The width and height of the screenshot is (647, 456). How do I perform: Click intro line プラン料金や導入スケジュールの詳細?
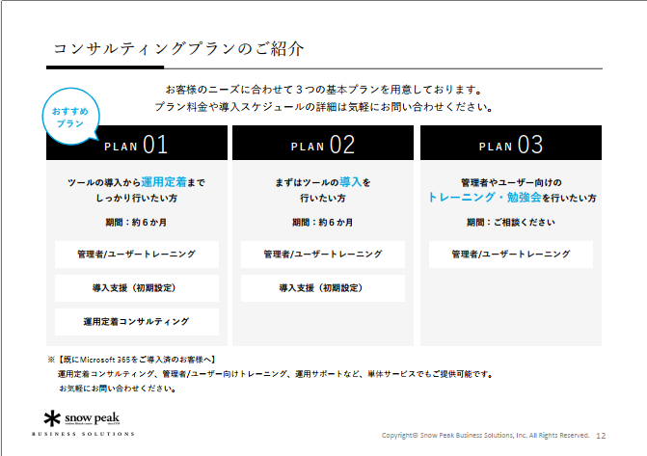[x=324, y=107]
